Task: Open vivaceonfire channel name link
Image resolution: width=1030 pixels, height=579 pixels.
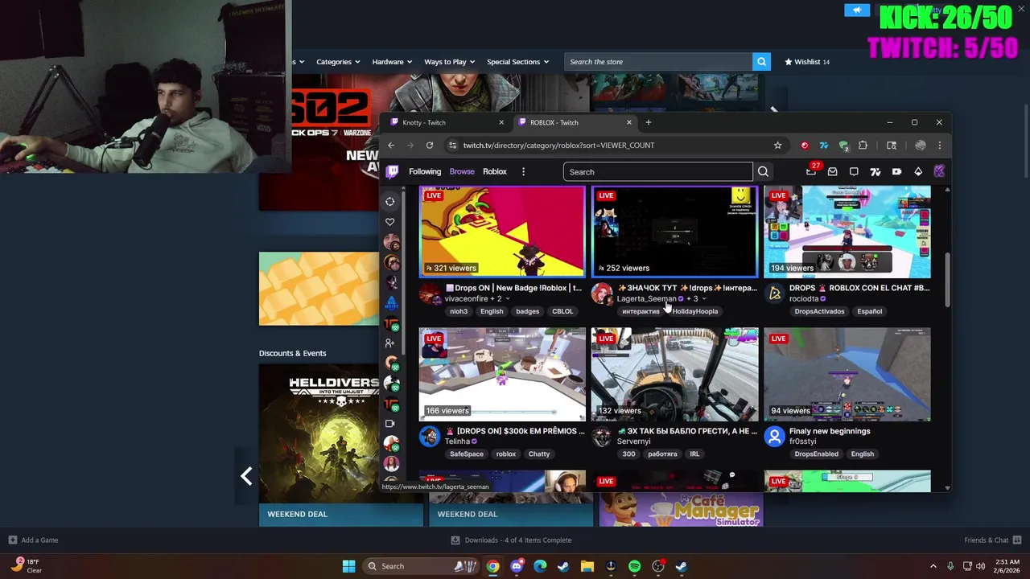Action: pyautogui.click(x=465, y=299)
